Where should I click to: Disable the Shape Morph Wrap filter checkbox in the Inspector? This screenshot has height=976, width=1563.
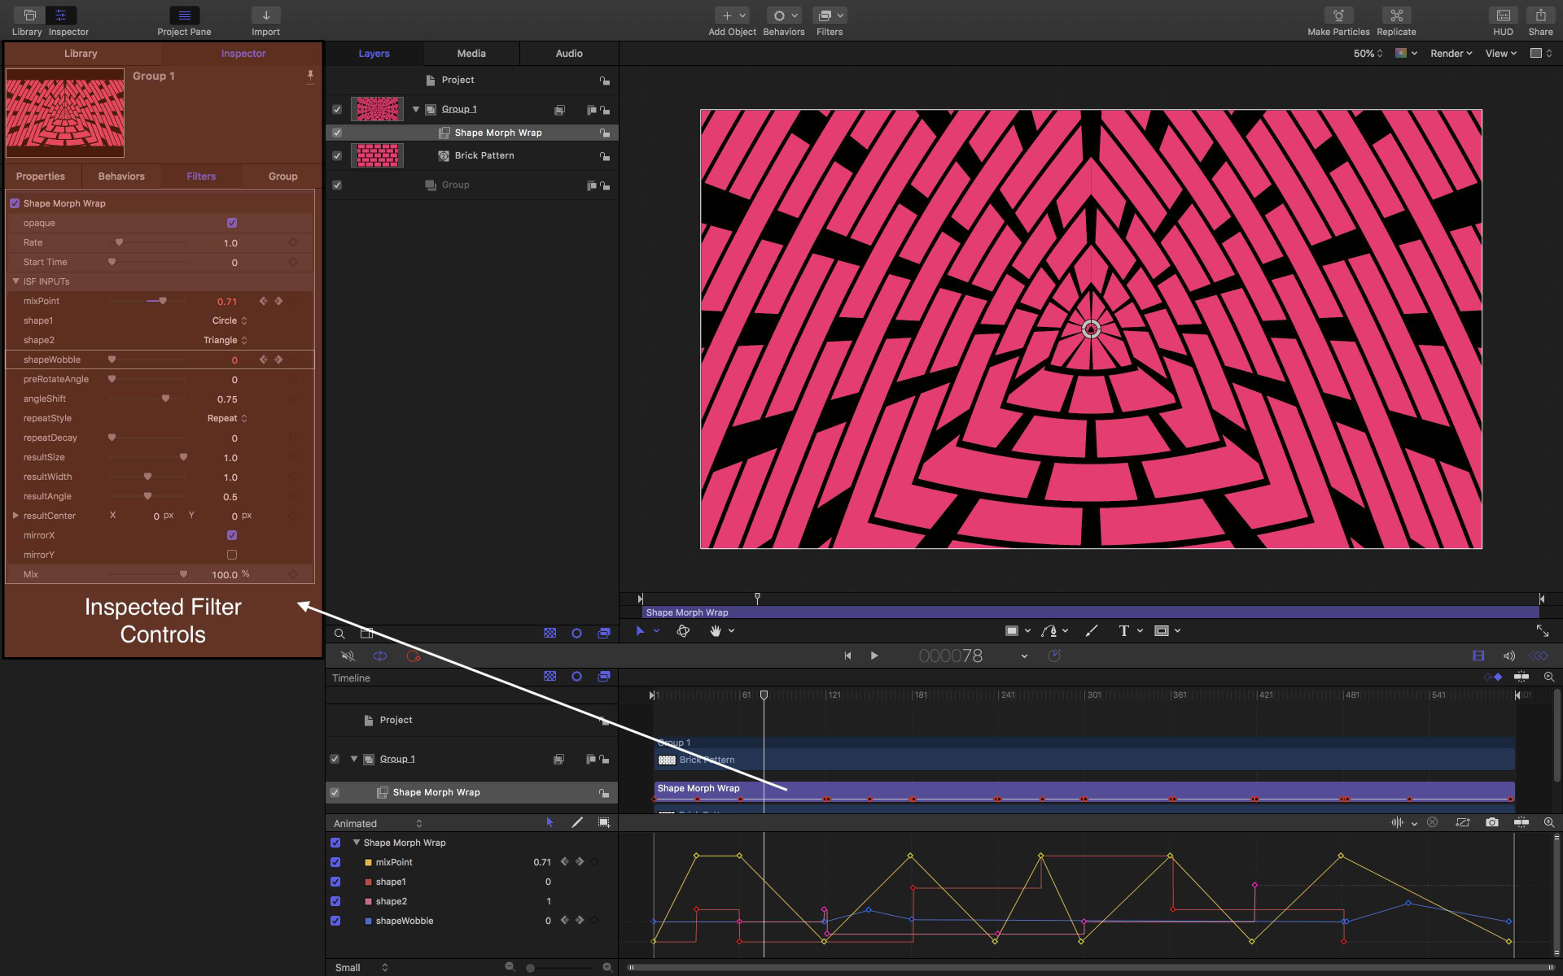(15, 203)
